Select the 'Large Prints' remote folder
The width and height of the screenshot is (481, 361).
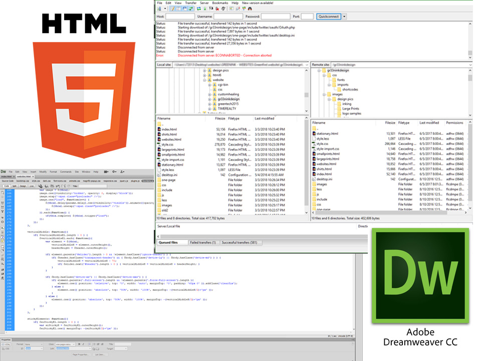(x=351, y=109)
